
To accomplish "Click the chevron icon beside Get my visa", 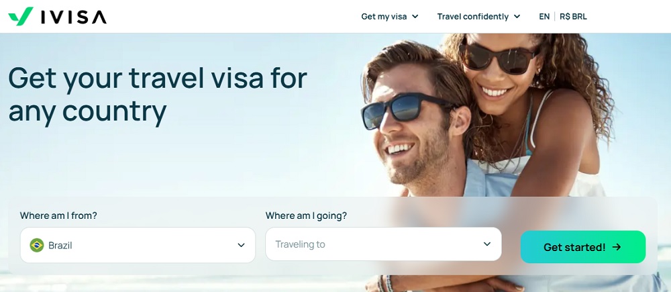I will (x=415, y=17).
